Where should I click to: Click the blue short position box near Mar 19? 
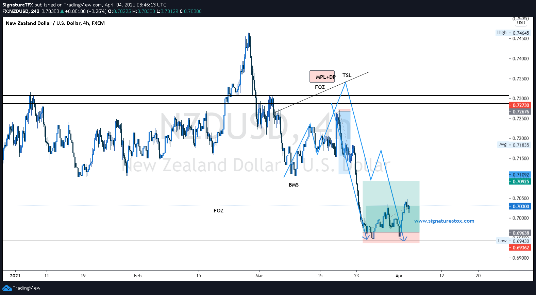[x=344, y=143]
